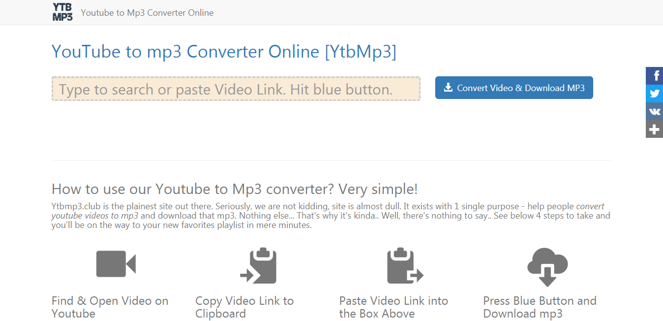Click the video camera icon
Screen dimensions: 663x321
(x=116, y=264)
